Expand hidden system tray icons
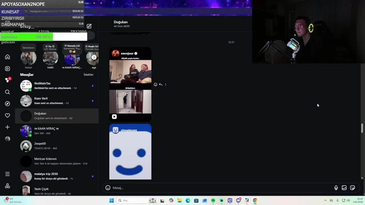365x205 pixels. (325, 200)
